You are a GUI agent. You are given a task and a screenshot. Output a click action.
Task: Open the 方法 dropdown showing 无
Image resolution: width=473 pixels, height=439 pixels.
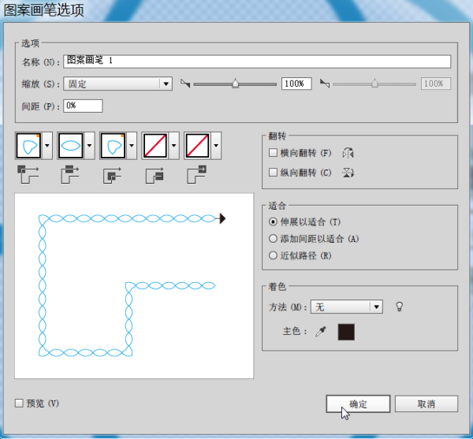[347, 307]
